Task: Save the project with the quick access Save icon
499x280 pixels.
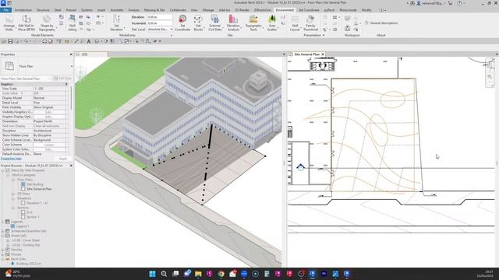Action: pyautogui.click(x=10, y=41)
